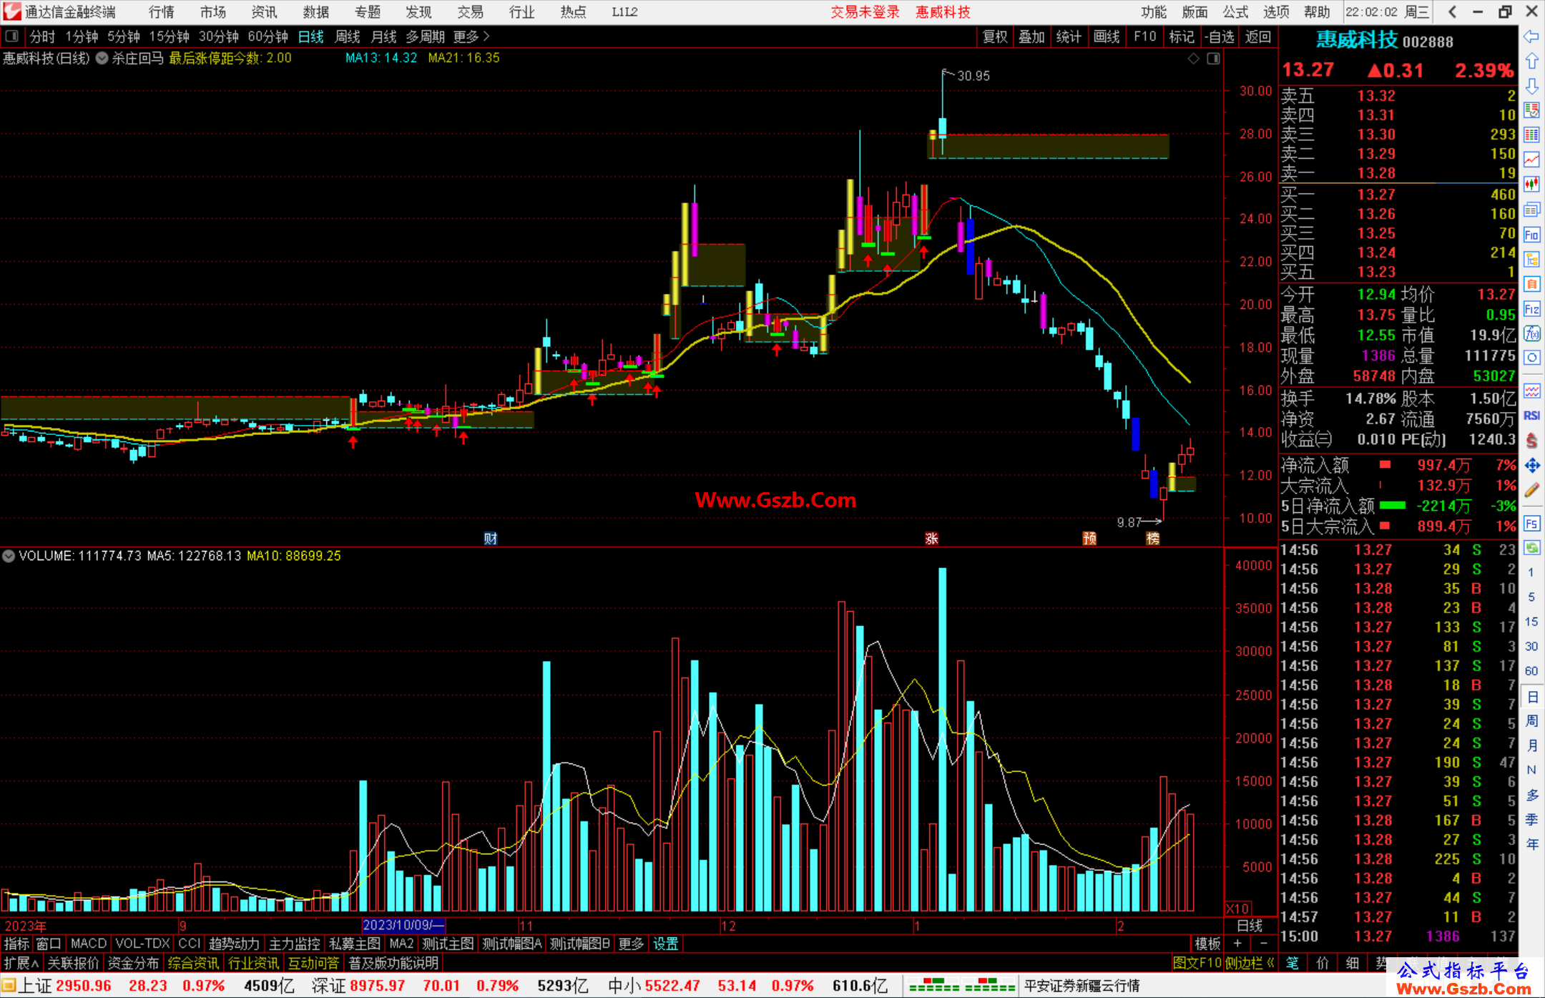Screen dimensions: 1545x998
Task: Open the 图文F10 link
Action: click(1197, 963)
